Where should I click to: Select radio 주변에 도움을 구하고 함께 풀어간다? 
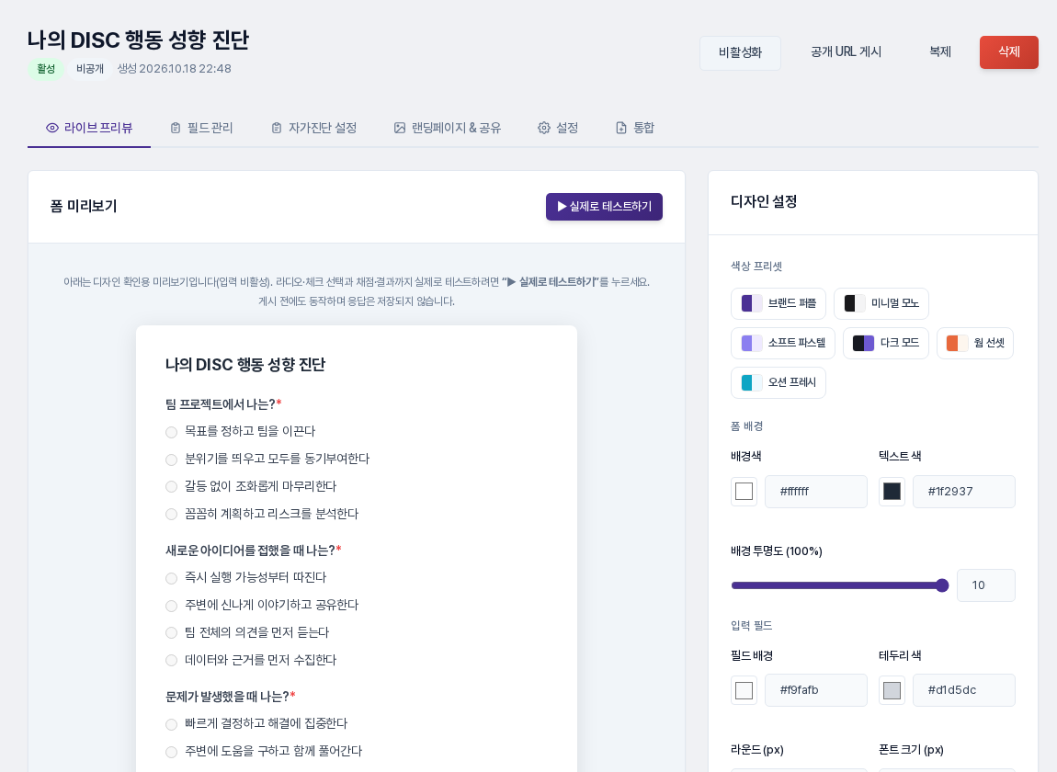pos(171,752)
